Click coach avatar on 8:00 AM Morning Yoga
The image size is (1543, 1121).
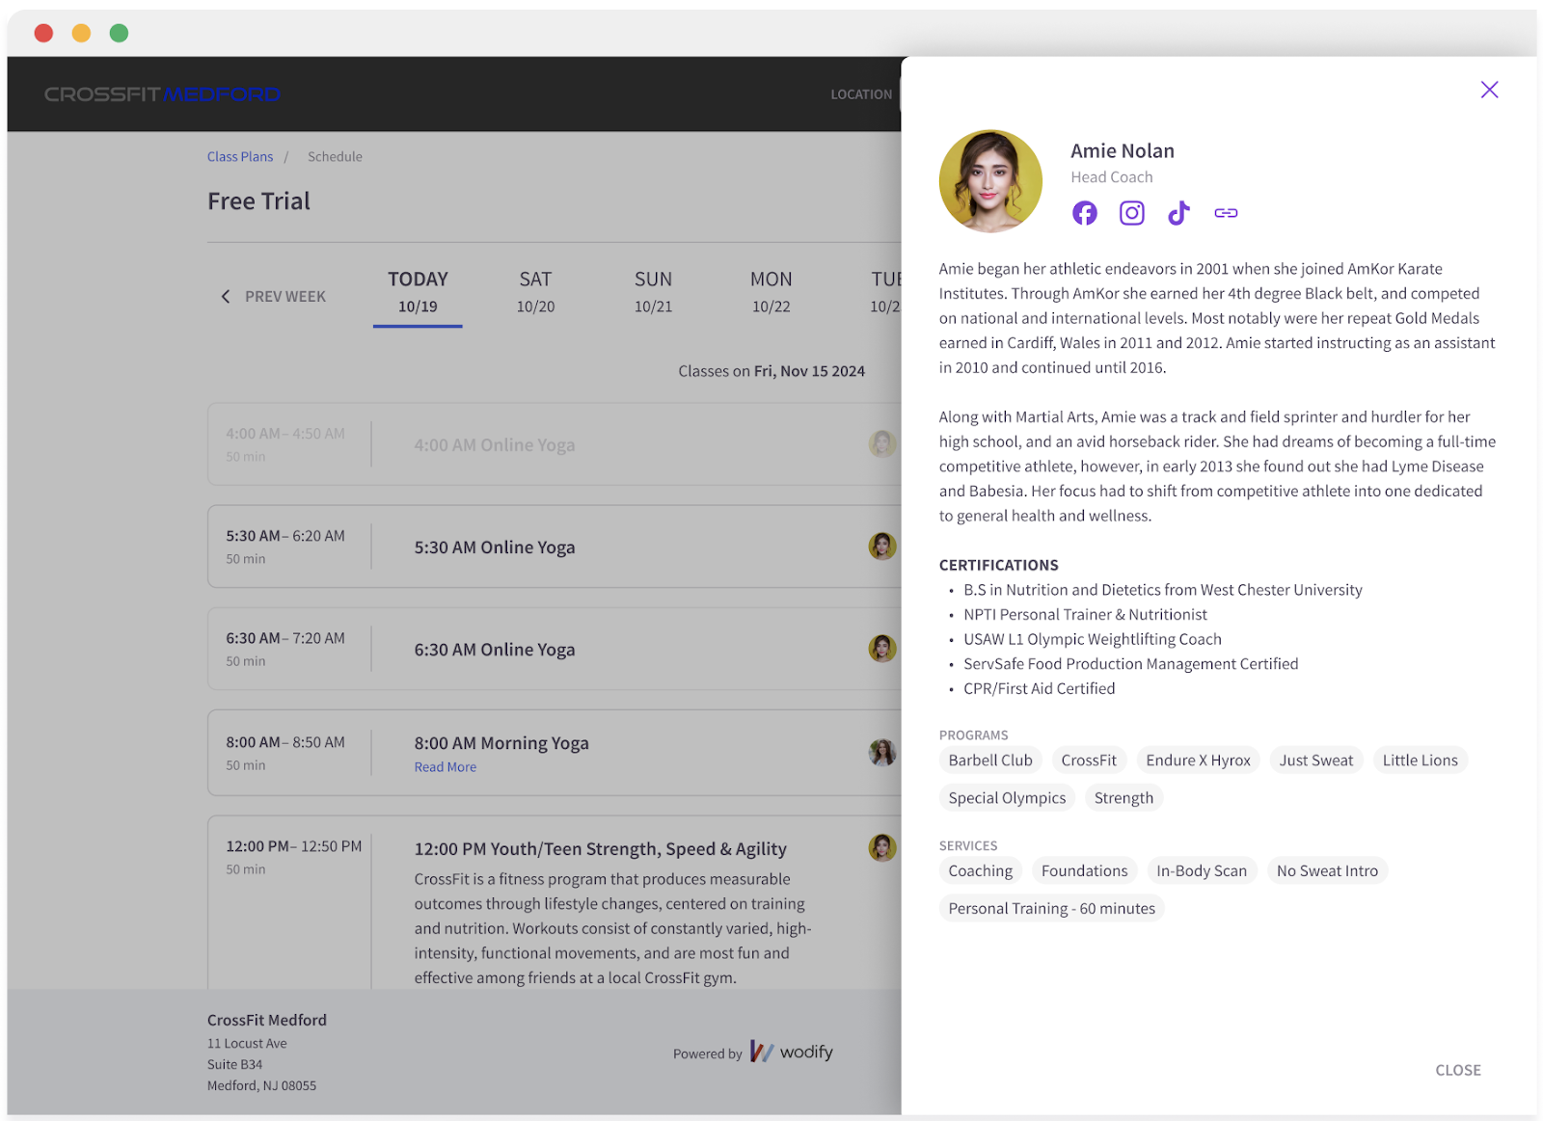(881, 752)
